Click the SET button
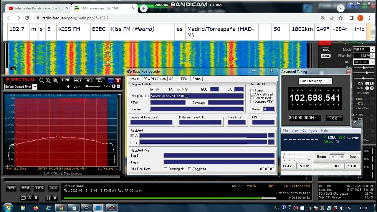This screenshot has width=377, height=212. tap(11, 188)
